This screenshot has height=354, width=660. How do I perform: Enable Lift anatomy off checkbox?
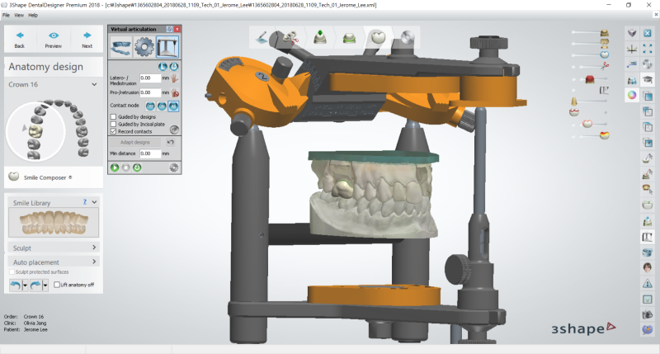57,285
